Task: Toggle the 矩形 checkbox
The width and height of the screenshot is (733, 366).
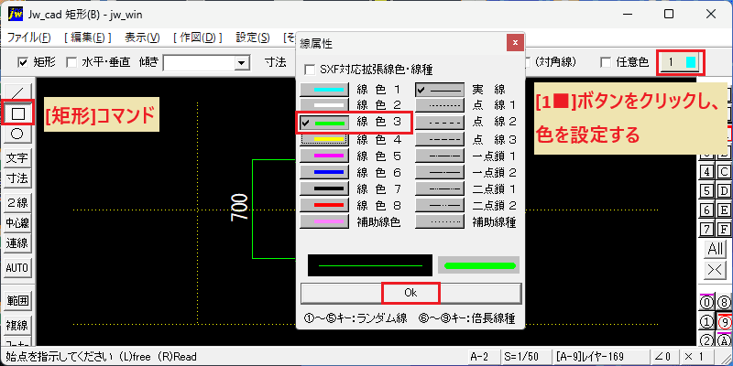Action: 22,62
